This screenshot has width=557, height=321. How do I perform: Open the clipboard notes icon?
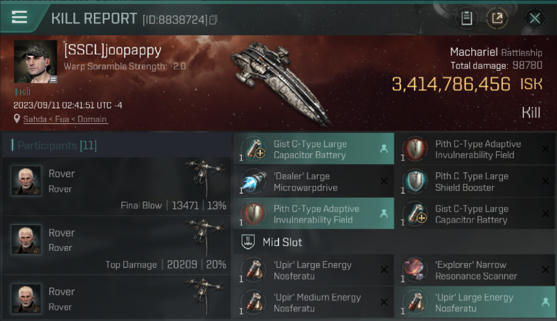(x=466, y=18)
